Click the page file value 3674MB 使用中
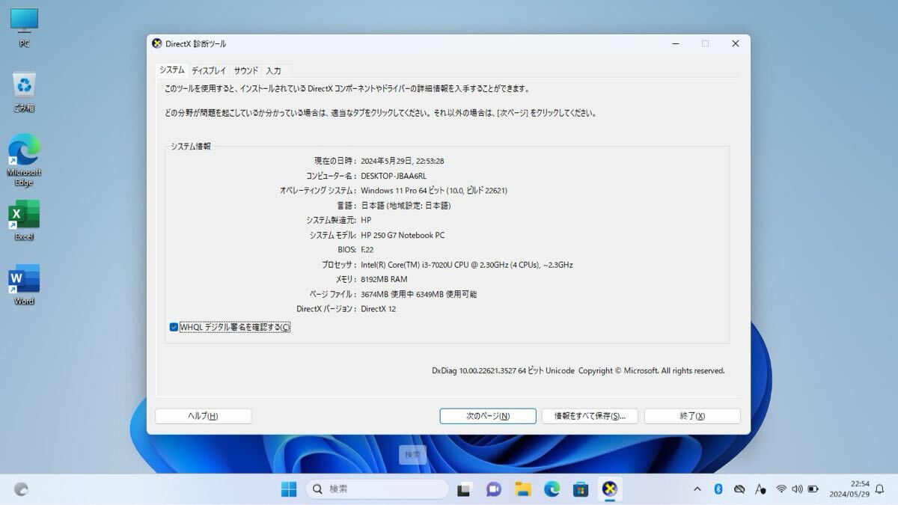This screenshot has width=898, height=505. [x=418, y=294]
